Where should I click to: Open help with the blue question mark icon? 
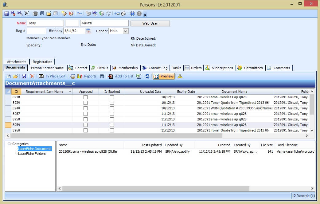point(132,14)
